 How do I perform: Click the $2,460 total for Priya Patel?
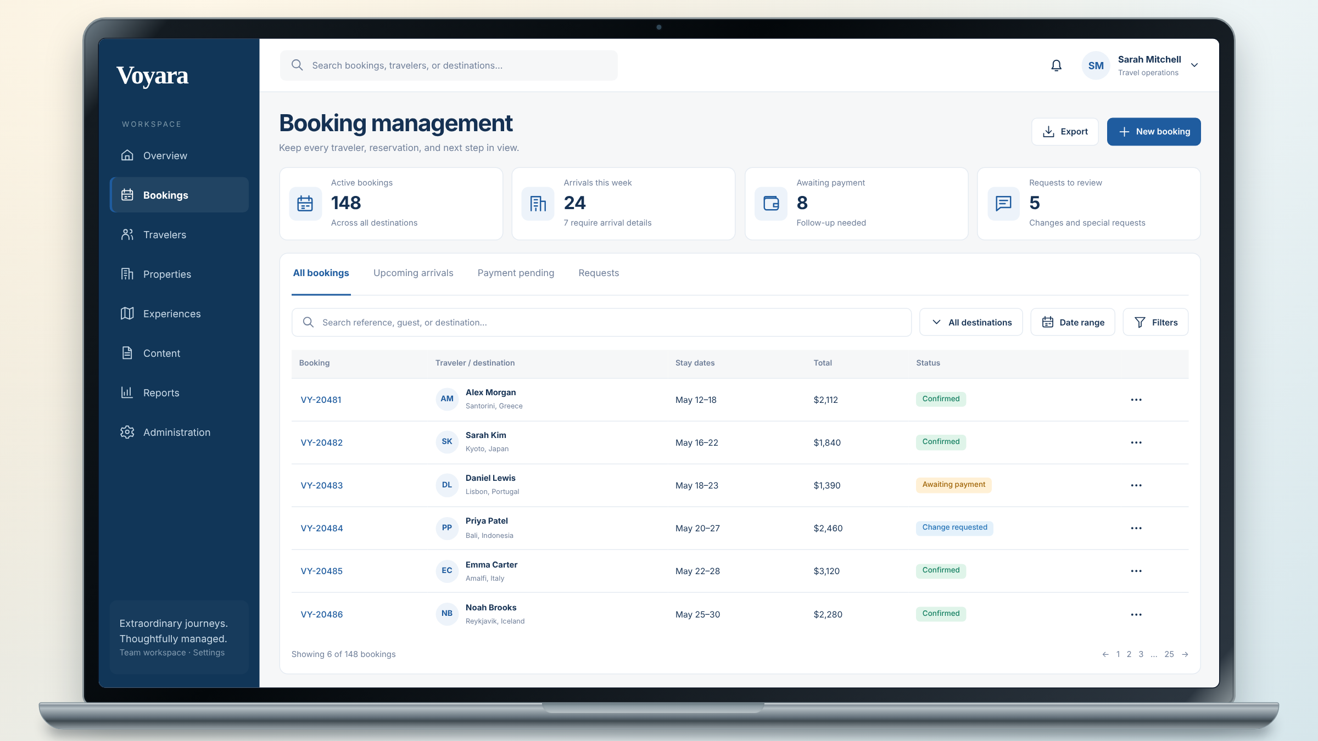tap(828, 528)
